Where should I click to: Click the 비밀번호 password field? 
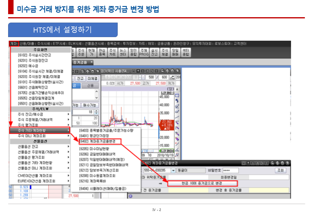tap(231, 171)
